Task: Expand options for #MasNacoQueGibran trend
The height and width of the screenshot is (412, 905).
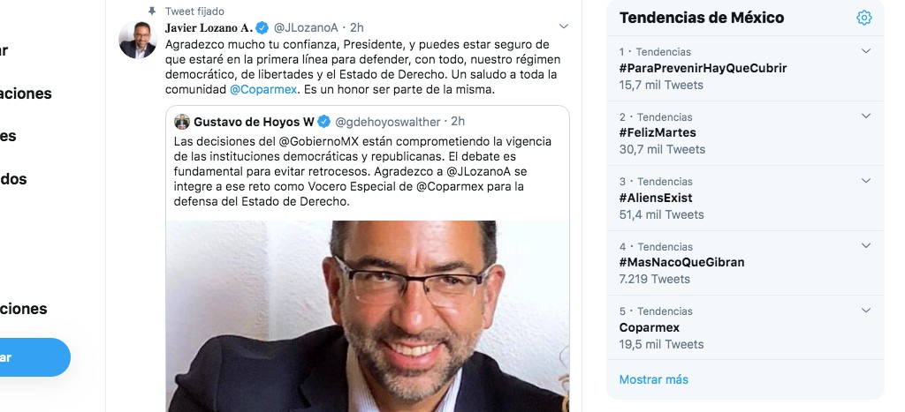Action: click(x=866, y=245)
